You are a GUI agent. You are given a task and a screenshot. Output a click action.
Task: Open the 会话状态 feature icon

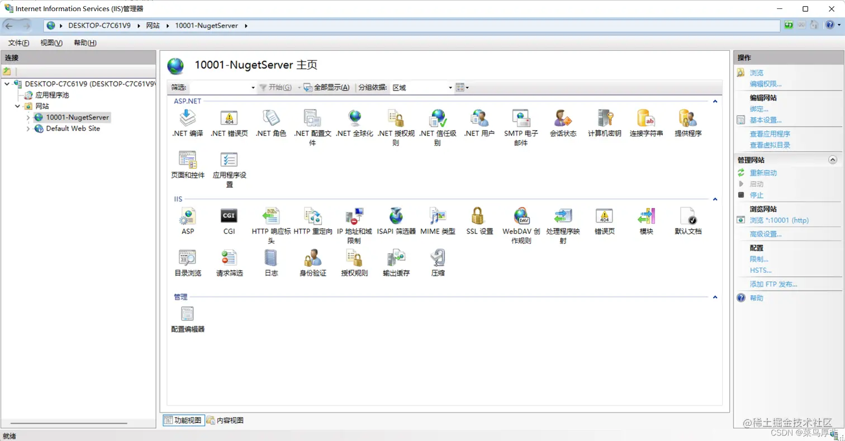563,118
